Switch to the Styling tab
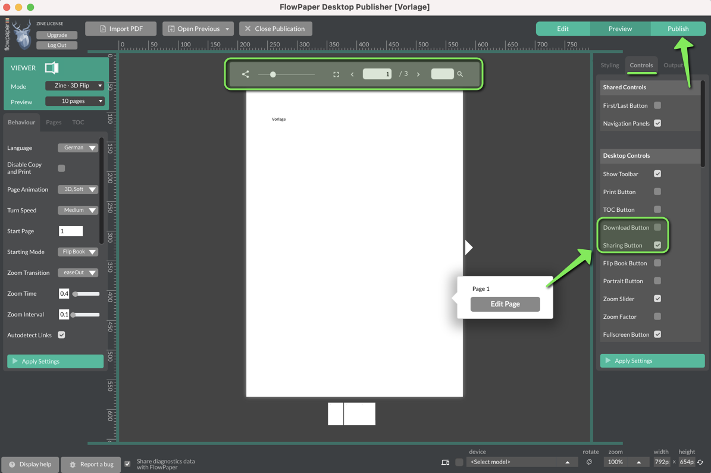 click(x=609, y=65)
